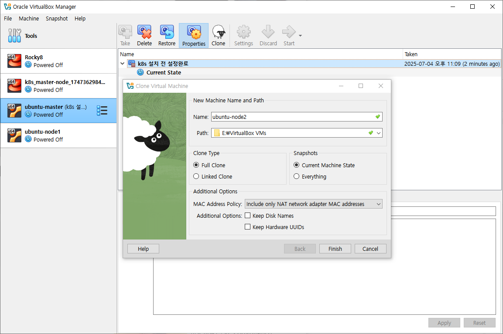The image size is (503, 334).
Task: Click the Path folder icon
Action: click(217, 133)
